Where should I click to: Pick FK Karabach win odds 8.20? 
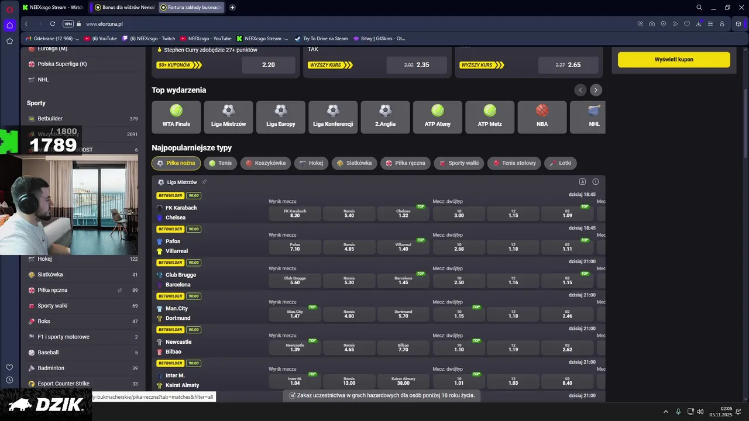click(295, 213)
